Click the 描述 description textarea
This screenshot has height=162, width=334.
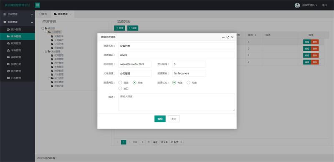point(176,102)
